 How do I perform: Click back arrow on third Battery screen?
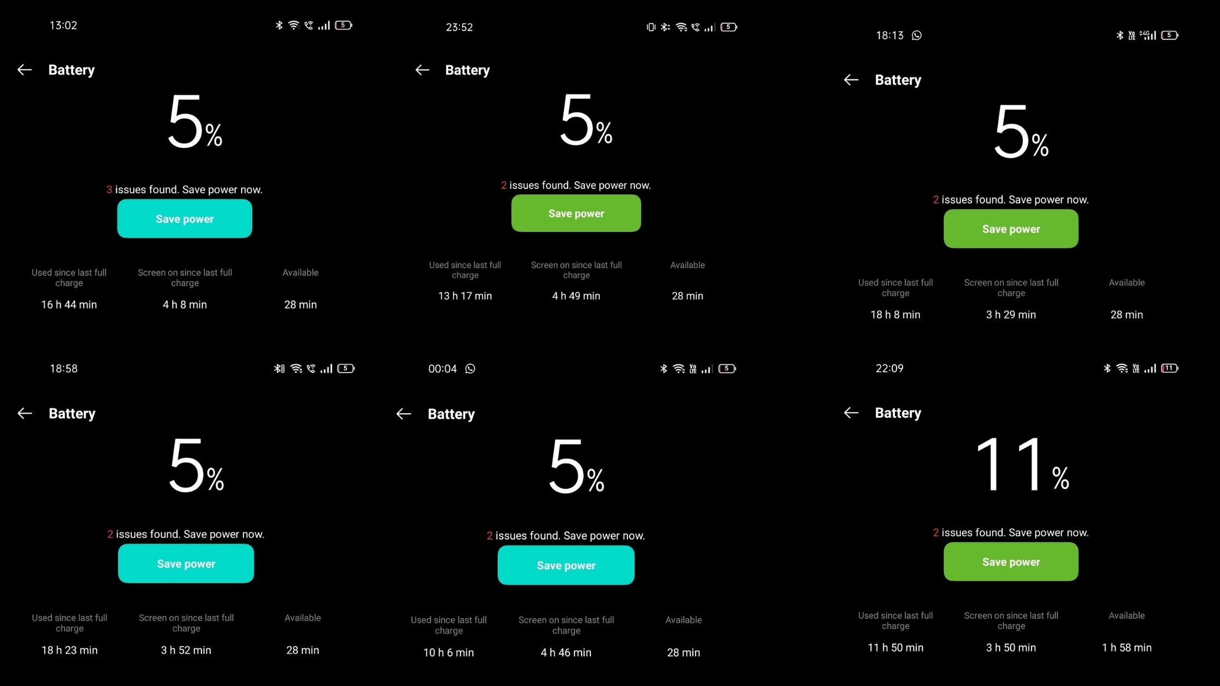coord(851,79)
